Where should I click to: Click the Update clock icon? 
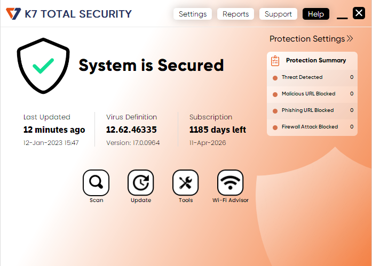[x=141, y=183]
